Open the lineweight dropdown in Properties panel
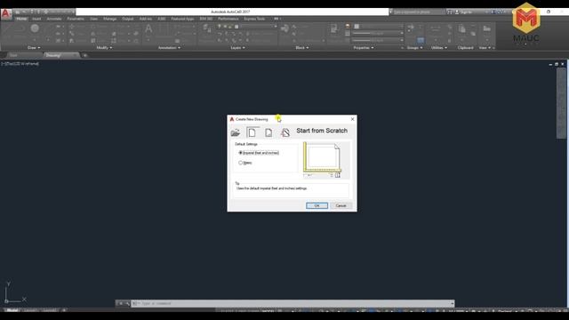The height and width of the screenshot is (320, 569). (379, 34)
